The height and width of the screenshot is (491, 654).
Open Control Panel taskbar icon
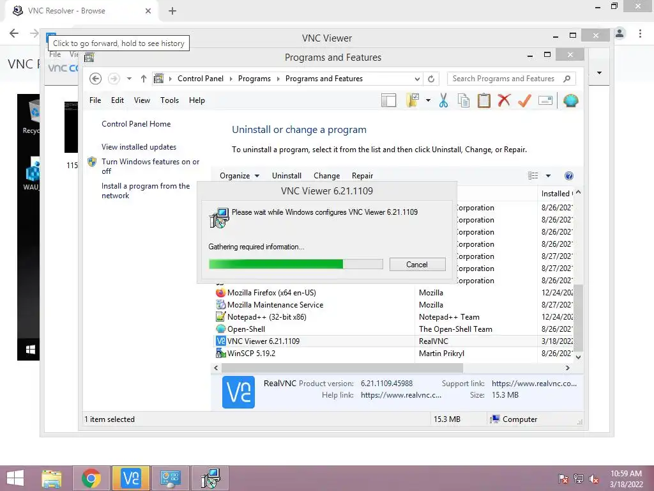170,478
